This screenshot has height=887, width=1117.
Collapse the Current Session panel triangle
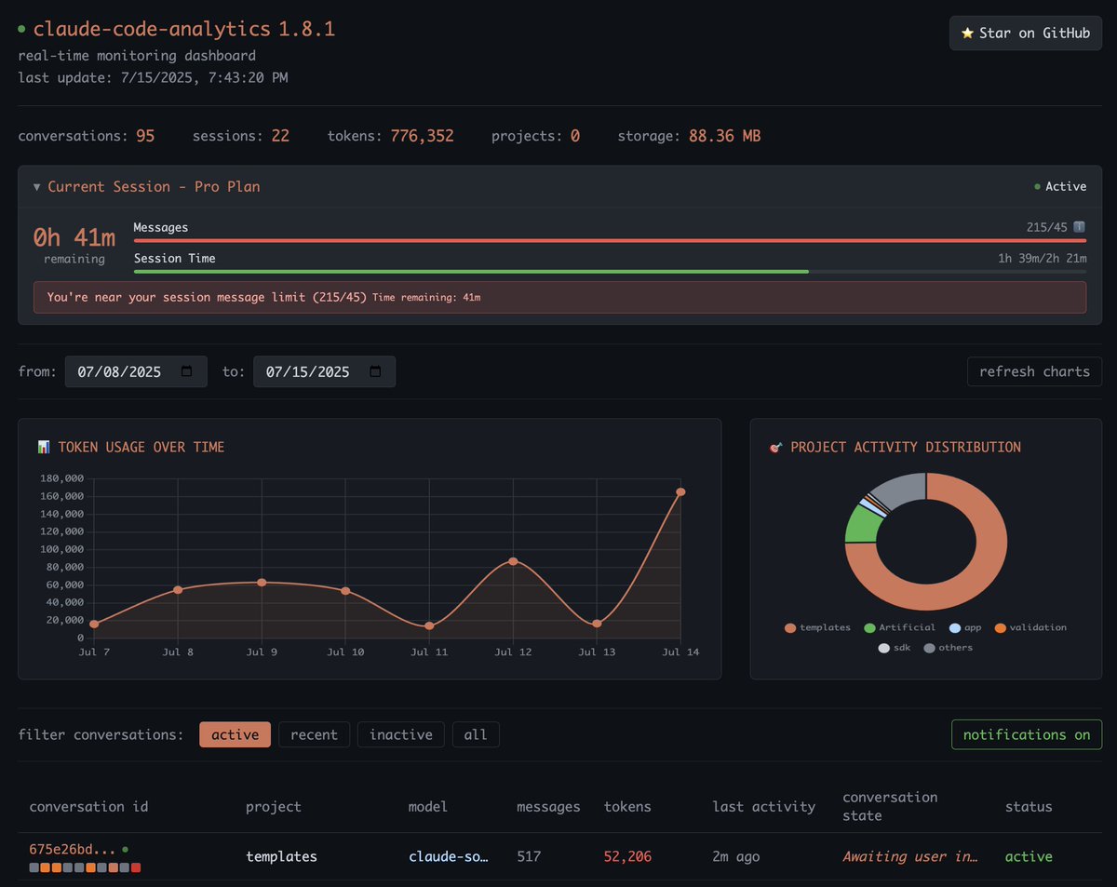37,187
